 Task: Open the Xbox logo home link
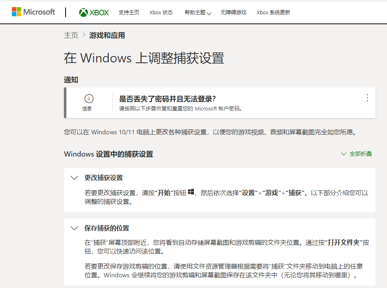pyautogui.click(x=94, y=12)
